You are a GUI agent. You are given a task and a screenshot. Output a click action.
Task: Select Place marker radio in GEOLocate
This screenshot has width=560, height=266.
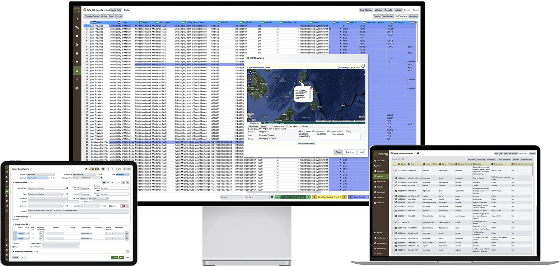[x=287, y=126]
